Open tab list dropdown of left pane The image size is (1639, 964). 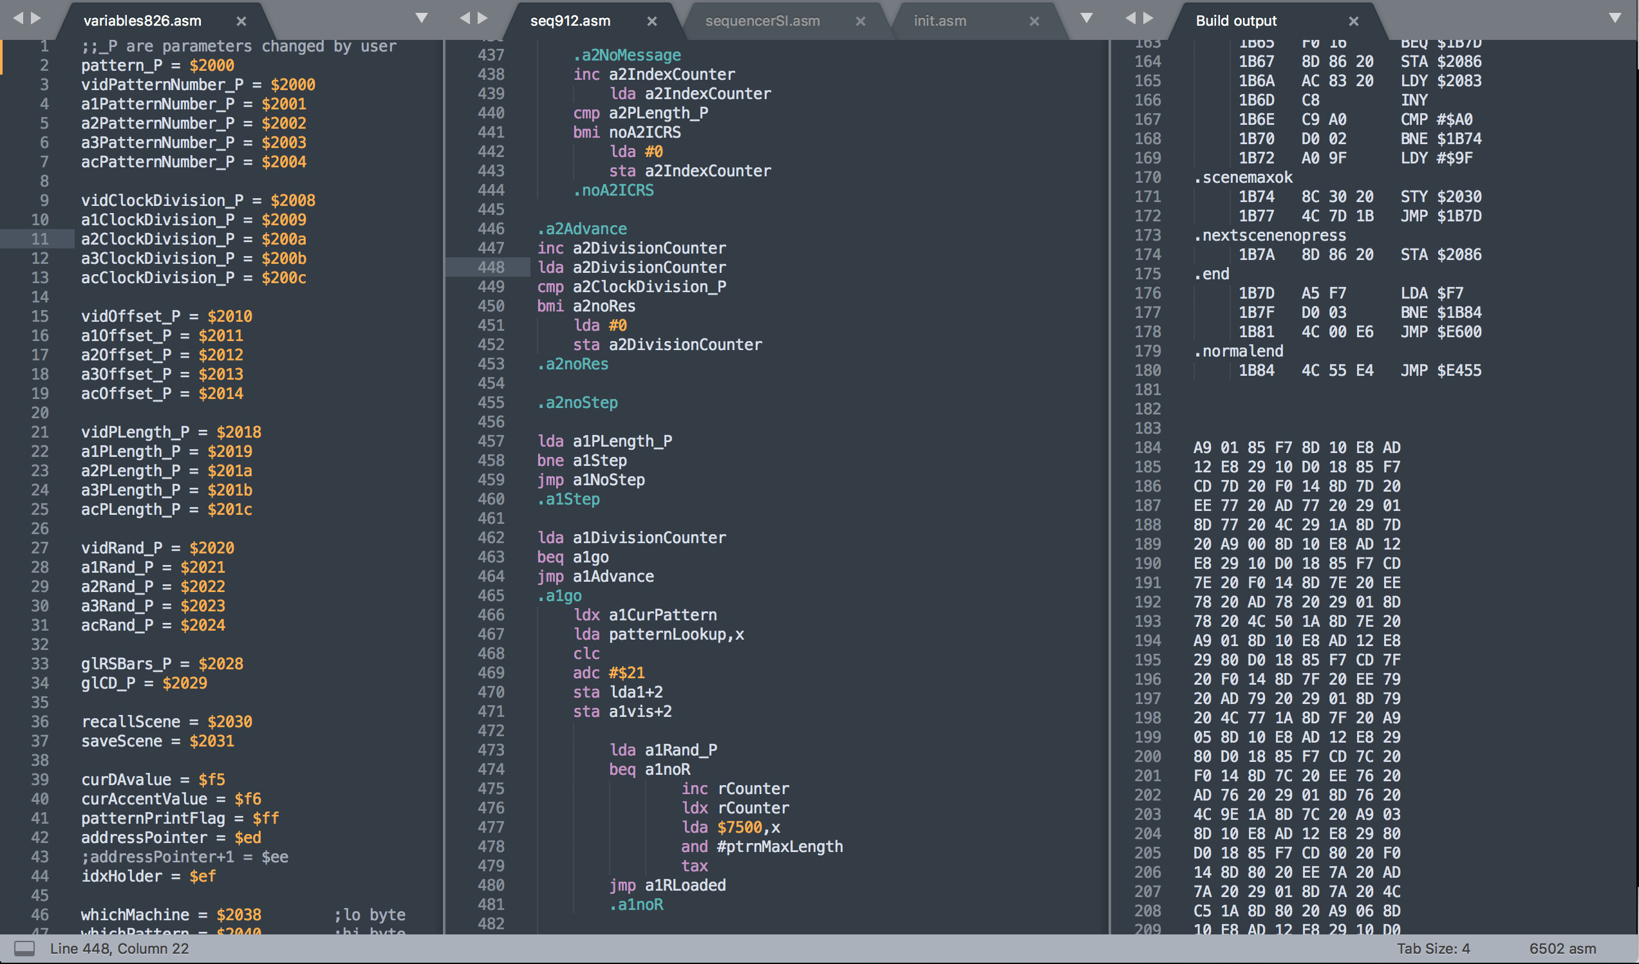(x=422, y=18)
